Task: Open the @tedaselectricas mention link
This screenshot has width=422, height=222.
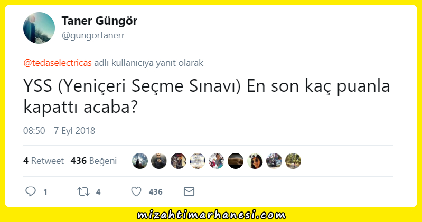Action: pyautogui.click(x=58, y=63)
